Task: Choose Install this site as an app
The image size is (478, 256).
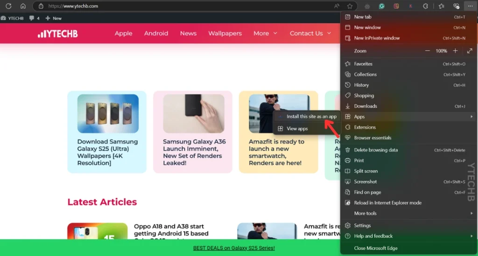Action: (x=307, y=117)
